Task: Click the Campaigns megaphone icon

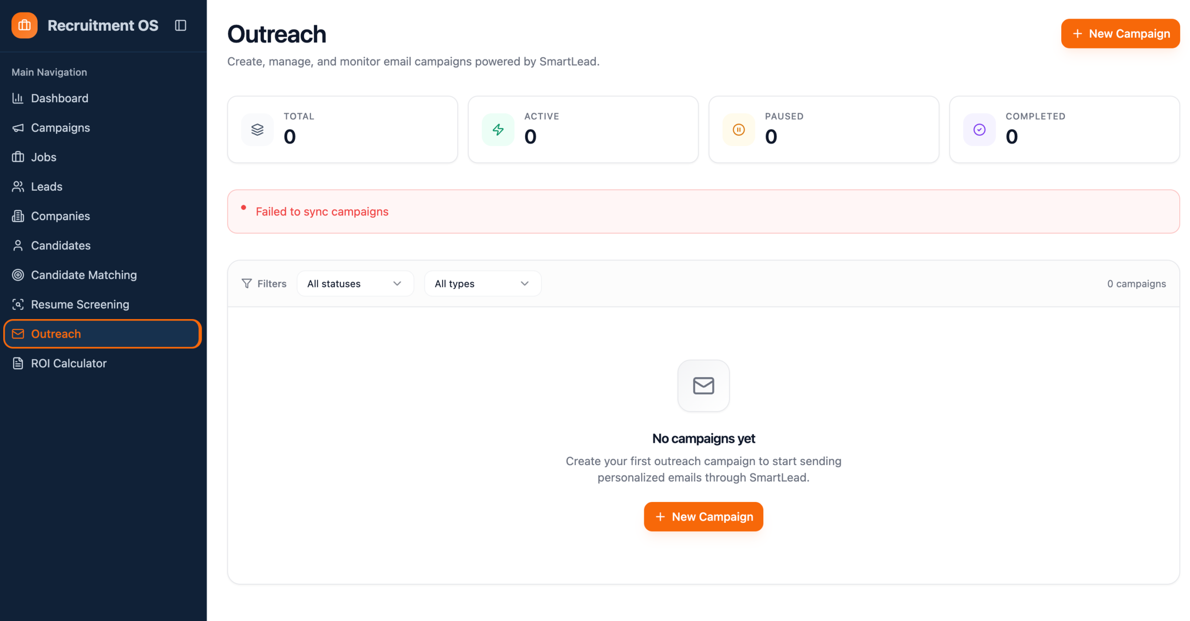Action: [x=18, y=127]
